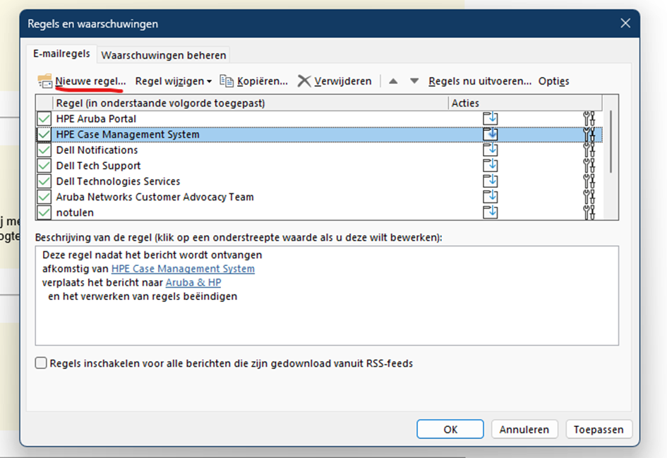Viewport: 667px width, 458px height.
Task: Switch to the Waarschuwingen beheren tab
Action: (163, 54)
